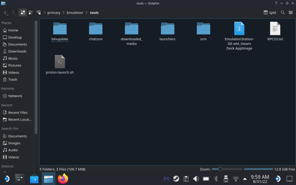The height and width of the screenshot is (185, 296).
Task: Select the proton-launch.sh script
Action: coord(60,65)
